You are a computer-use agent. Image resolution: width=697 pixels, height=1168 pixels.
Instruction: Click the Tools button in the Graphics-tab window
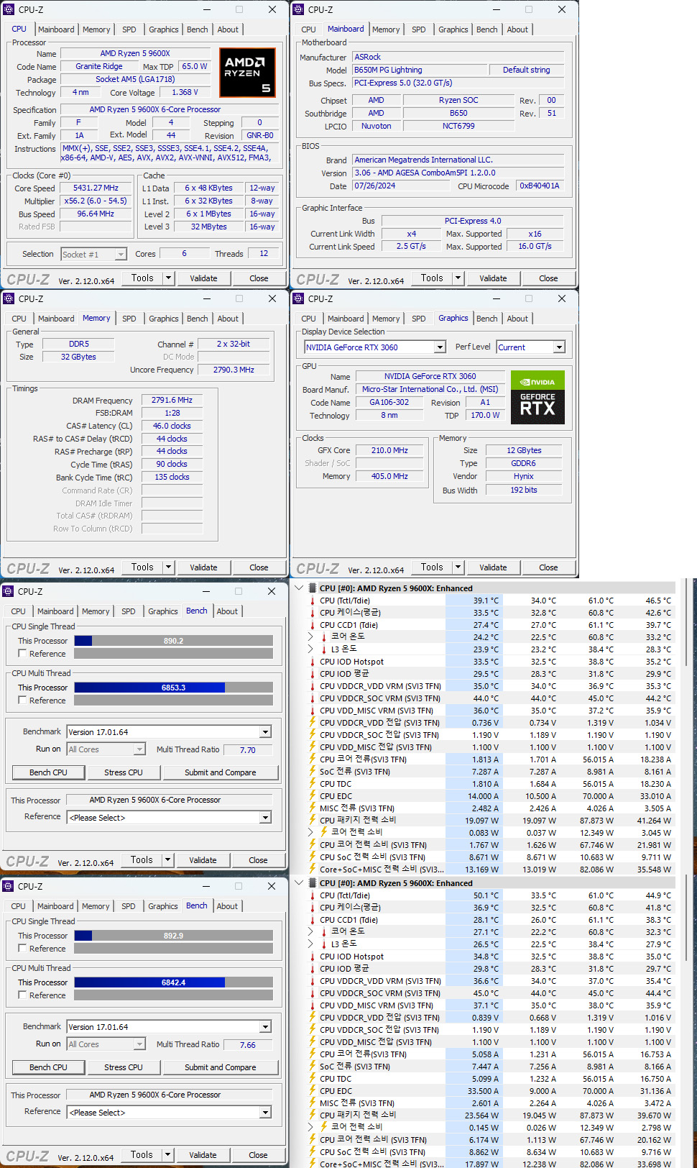[433, 567]
